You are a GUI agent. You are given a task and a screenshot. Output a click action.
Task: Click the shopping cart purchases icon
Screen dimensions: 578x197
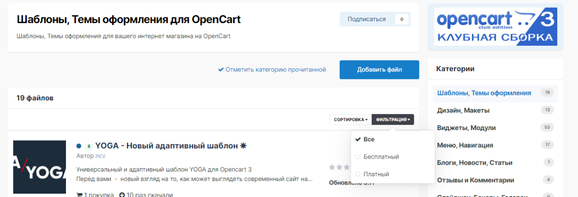click(79, 195)
